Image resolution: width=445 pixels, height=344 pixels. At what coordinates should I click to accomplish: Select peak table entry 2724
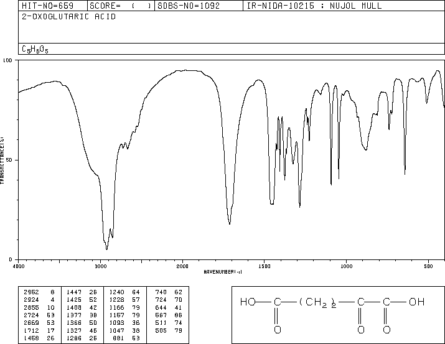coord(32,315)
